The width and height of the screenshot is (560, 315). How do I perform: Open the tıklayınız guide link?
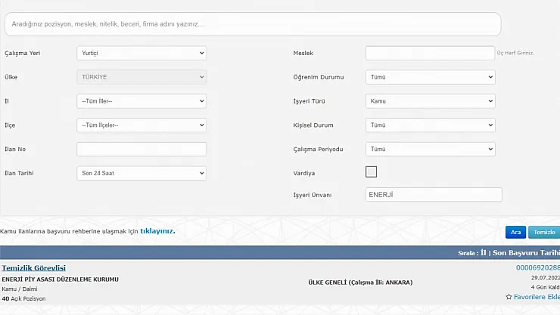click(x=157, y=230)
